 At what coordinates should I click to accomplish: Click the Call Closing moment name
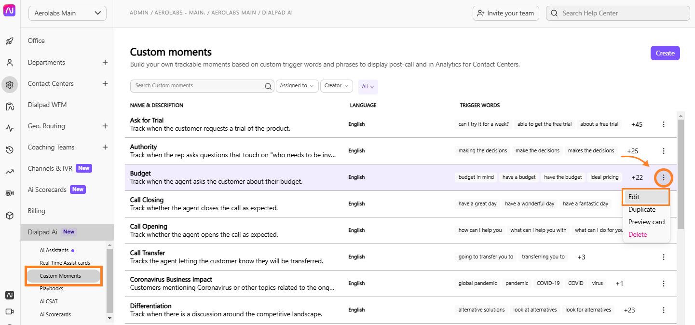coord(147,200)
